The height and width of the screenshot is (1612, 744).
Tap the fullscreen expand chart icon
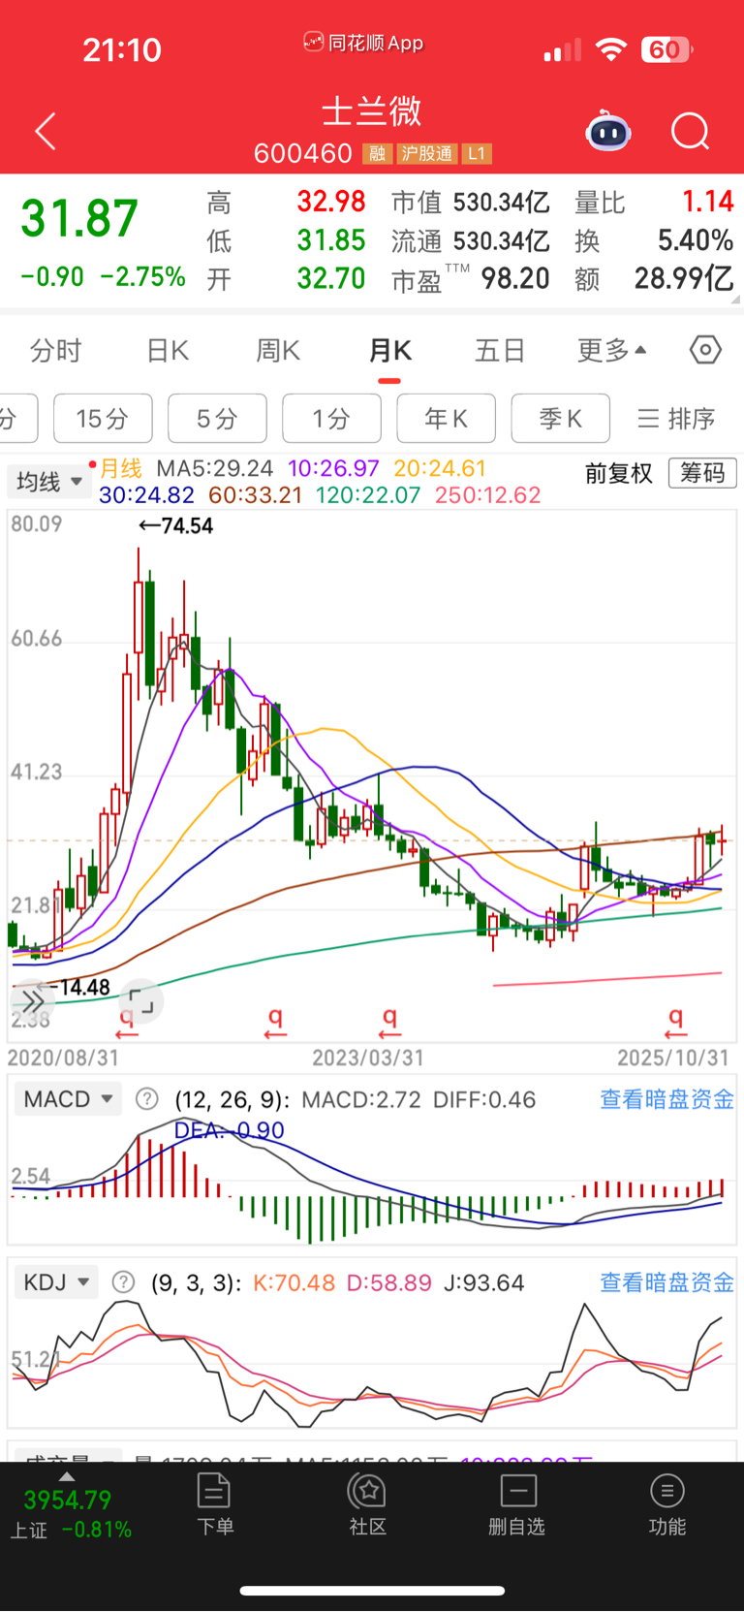pos(142,1001)
